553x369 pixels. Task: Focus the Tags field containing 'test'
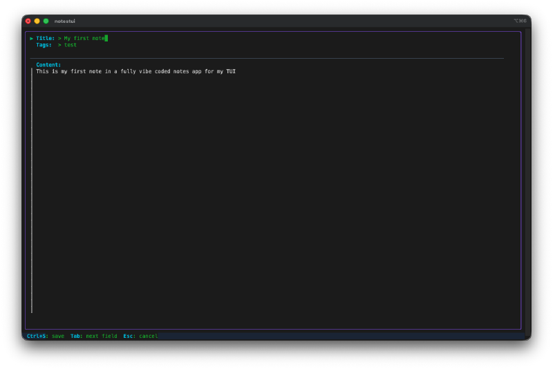(71, 45)
